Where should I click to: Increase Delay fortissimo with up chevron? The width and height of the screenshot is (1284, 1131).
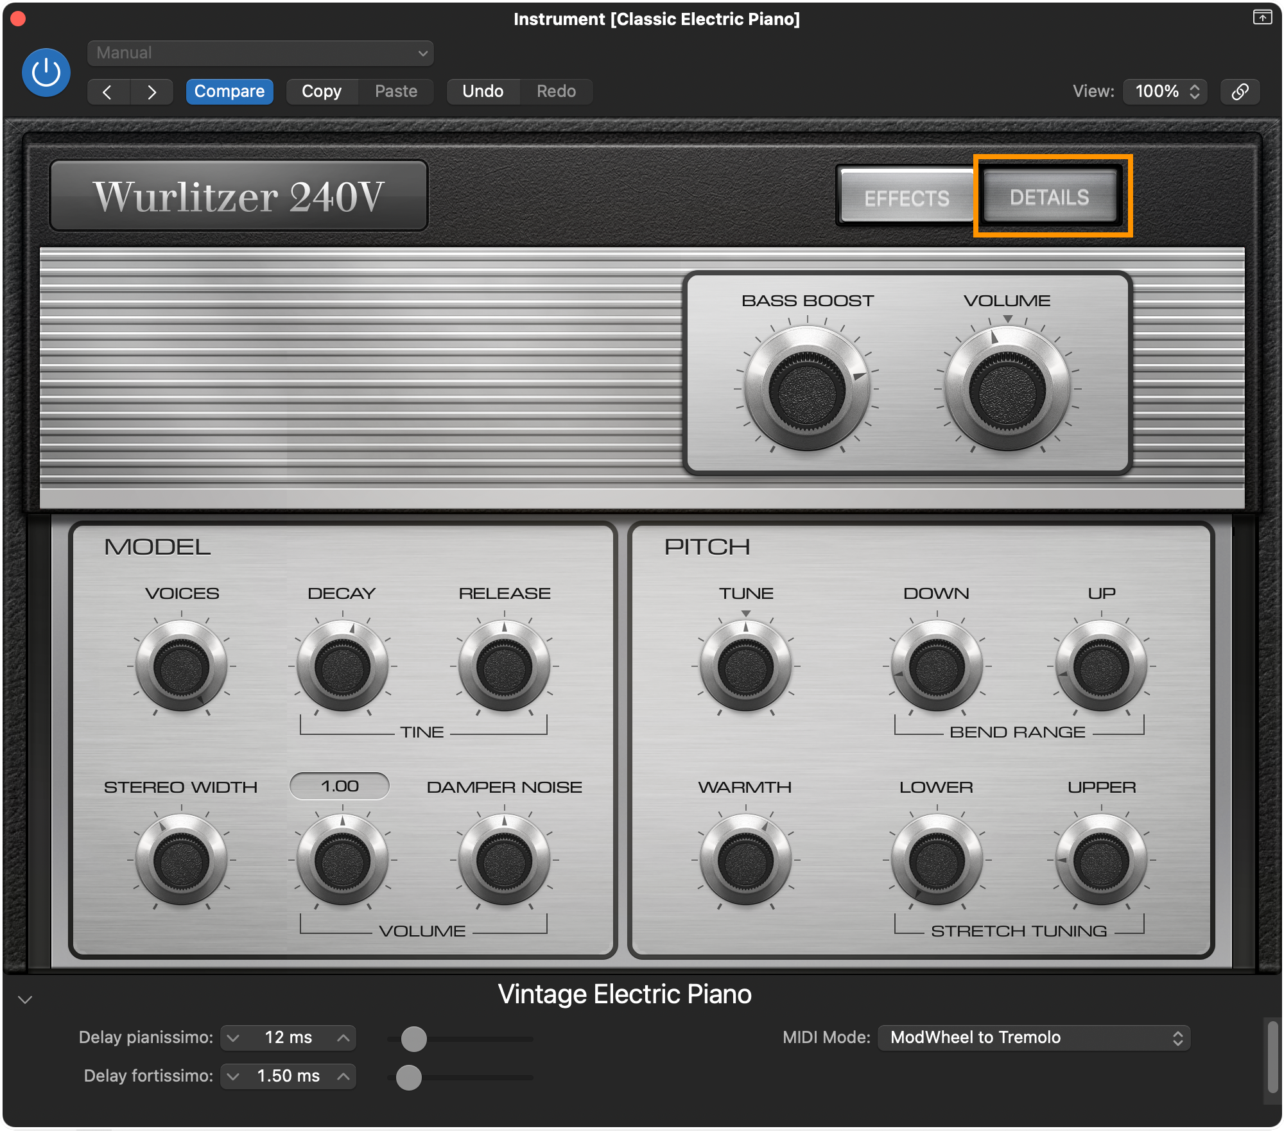point(343,1076)
